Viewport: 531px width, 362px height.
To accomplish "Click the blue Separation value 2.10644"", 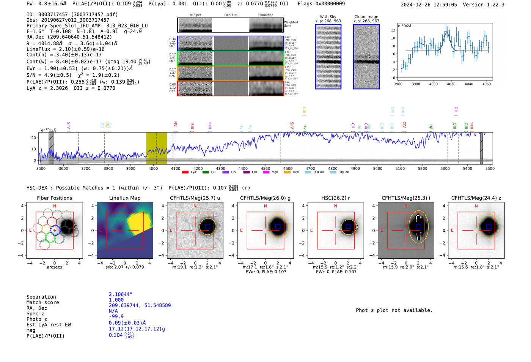I will [121, 294].
